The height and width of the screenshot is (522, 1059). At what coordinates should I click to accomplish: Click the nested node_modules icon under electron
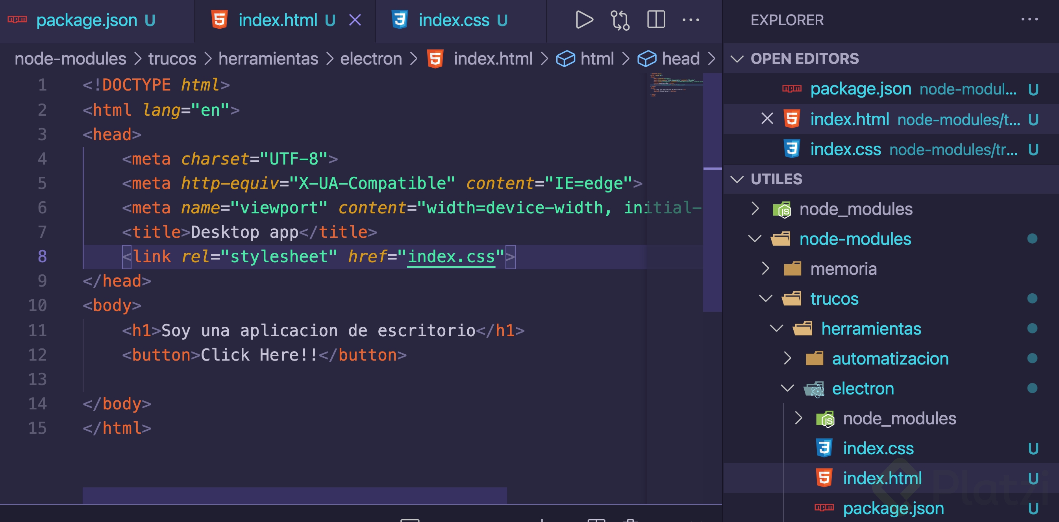(x=825, y=419)
